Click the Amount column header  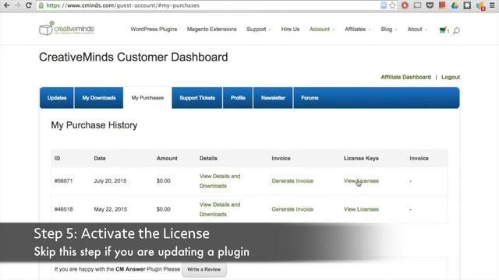coord(167,159)
